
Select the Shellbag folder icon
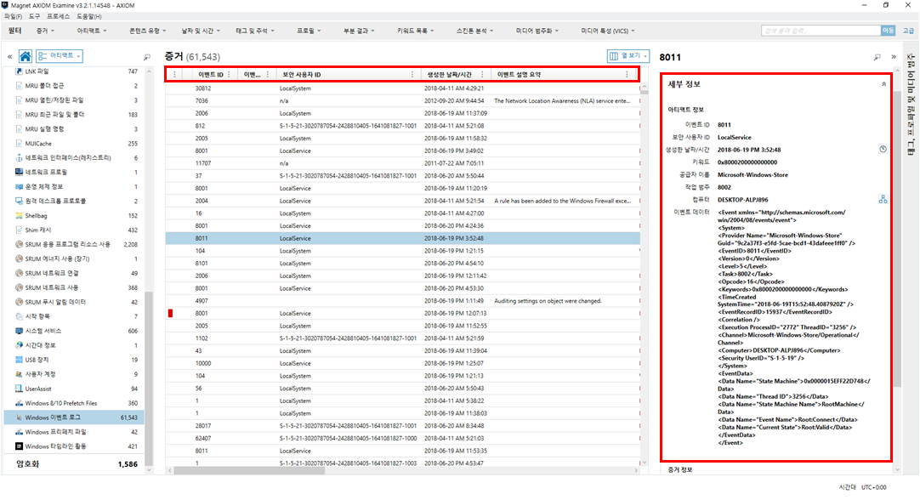pyautogui.click(x=19, y=215)
